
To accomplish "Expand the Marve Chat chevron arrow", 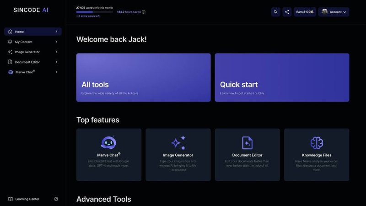I will pos(56,72).
